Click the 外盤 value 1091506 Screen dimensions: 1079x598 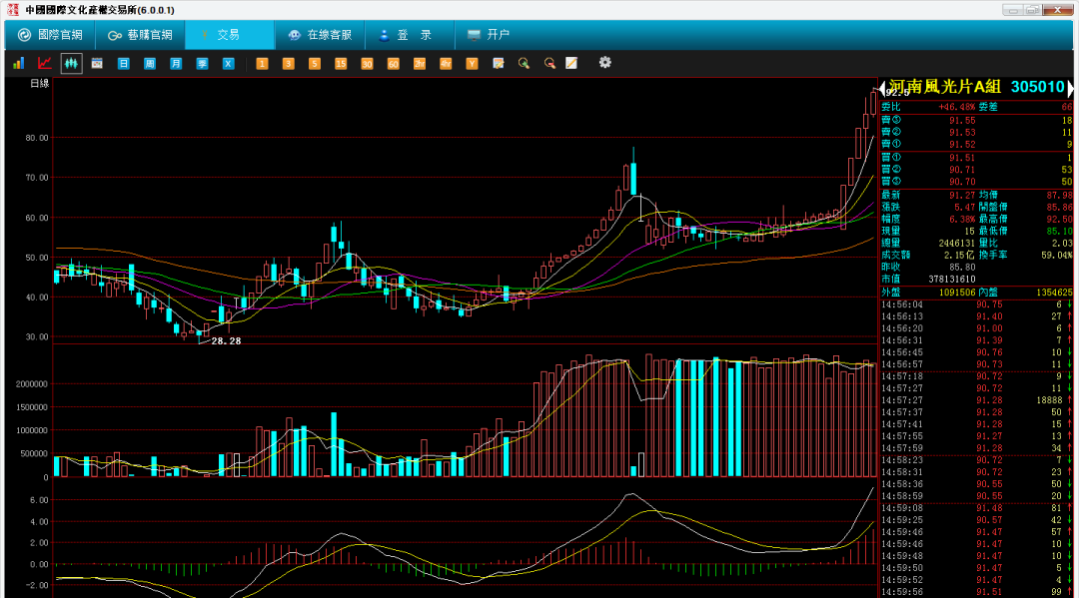(957, 293)
